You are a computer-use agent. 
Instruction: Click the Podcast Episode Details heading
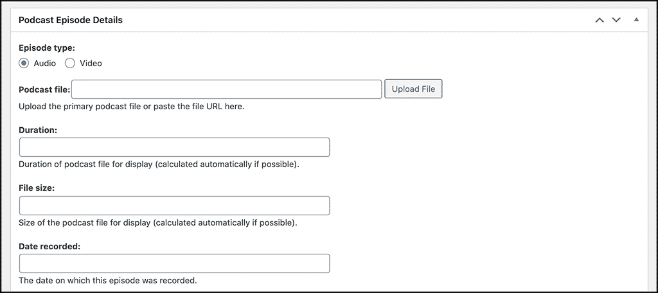pyautogui.click(x=71, y=20)
